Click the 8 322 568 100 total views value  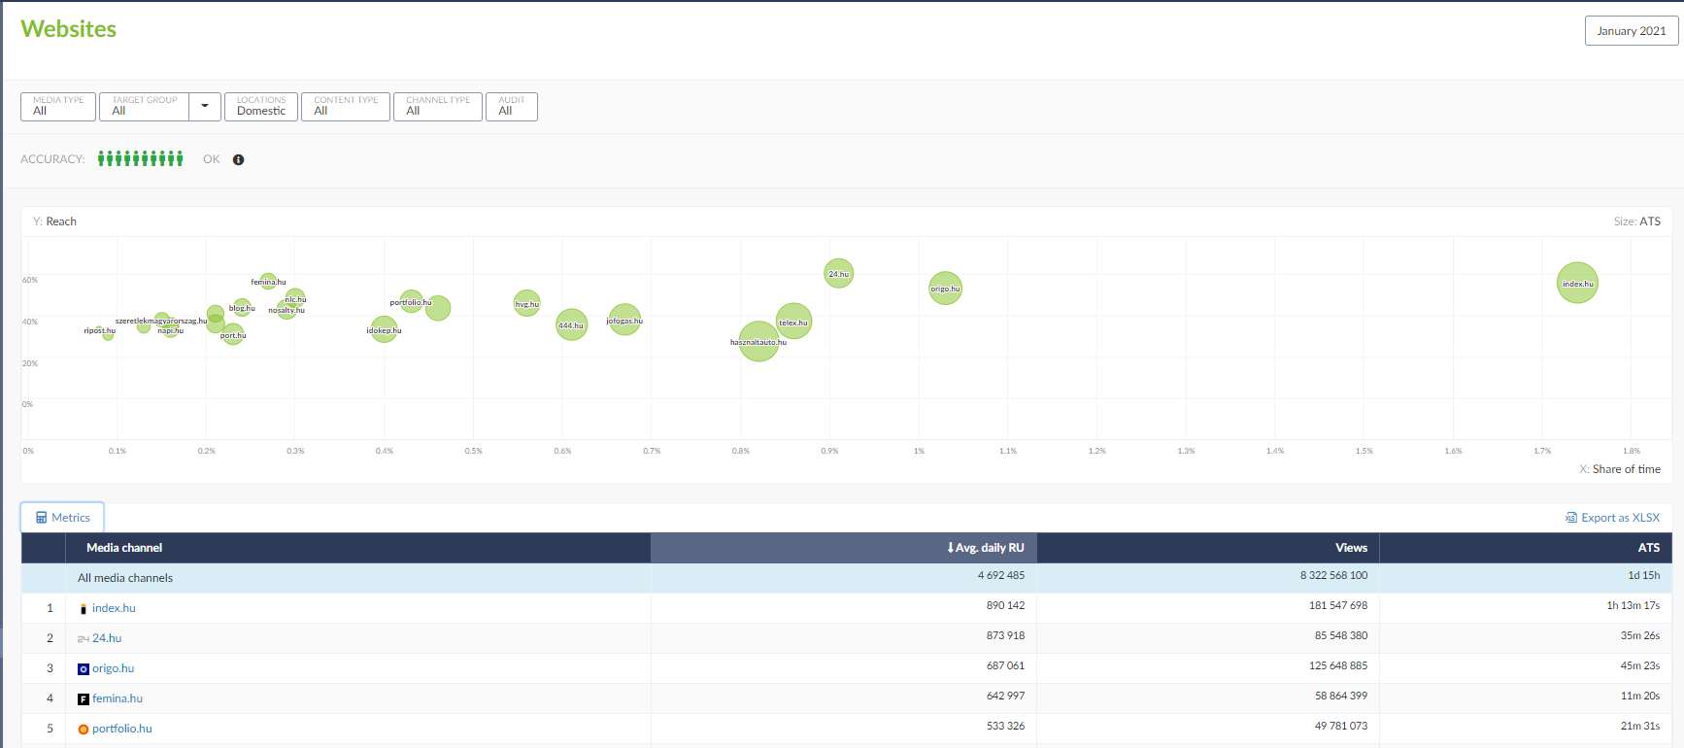click(x=1333, y=575)
